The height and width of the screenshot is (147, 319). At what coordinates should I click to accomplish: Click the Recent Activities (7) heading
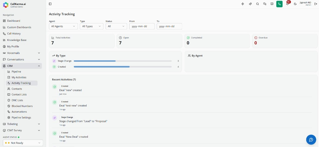point(64,80)
